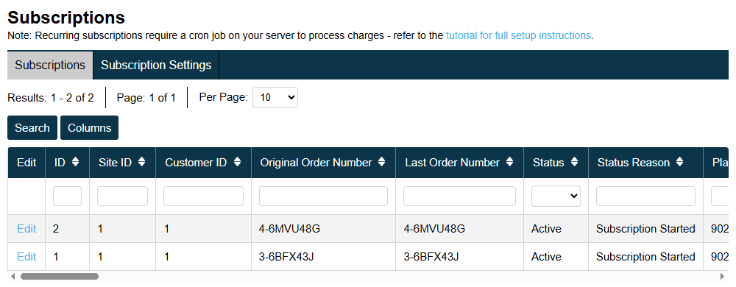Open the Subscription Settings tab
The image size is (736, 287).
point(156,65)
